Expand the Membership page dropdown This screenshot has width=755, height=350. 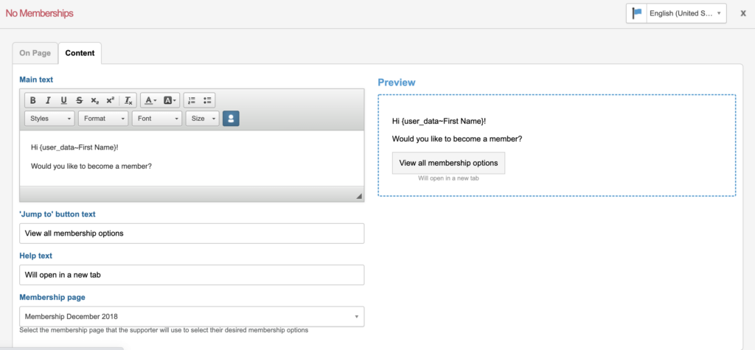192,317
